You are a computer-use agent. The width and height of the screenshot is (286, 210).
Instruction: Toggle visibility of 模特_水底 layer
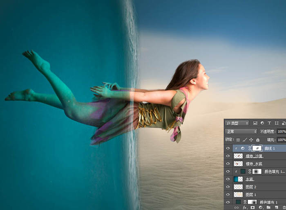tap(228, 164)
